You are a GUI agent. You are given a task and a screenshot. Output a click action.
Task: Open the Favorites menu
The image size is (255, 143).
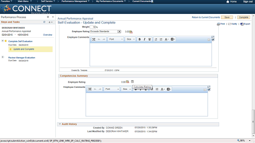tap(6, 1)
